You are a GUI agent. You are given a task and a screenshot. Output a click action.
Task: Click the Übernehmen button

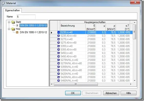[x=92, y=93]
